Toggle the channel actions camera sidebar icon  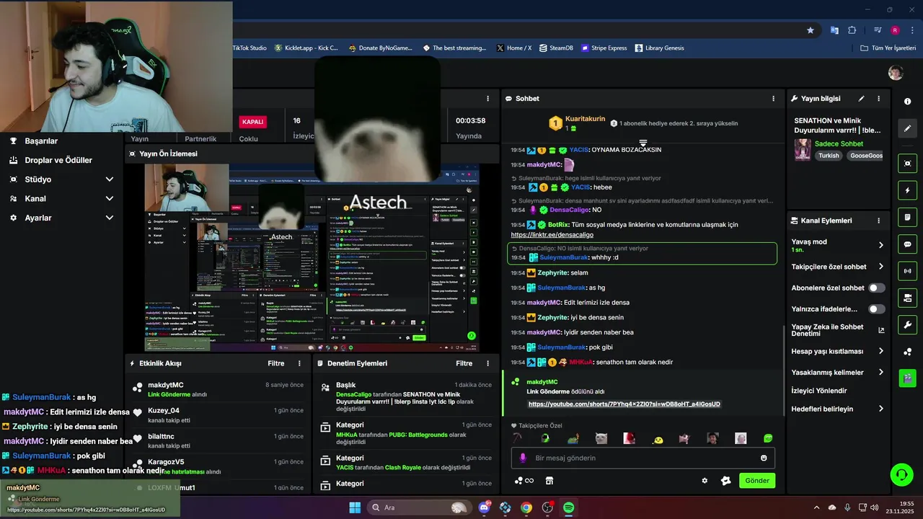907,298
